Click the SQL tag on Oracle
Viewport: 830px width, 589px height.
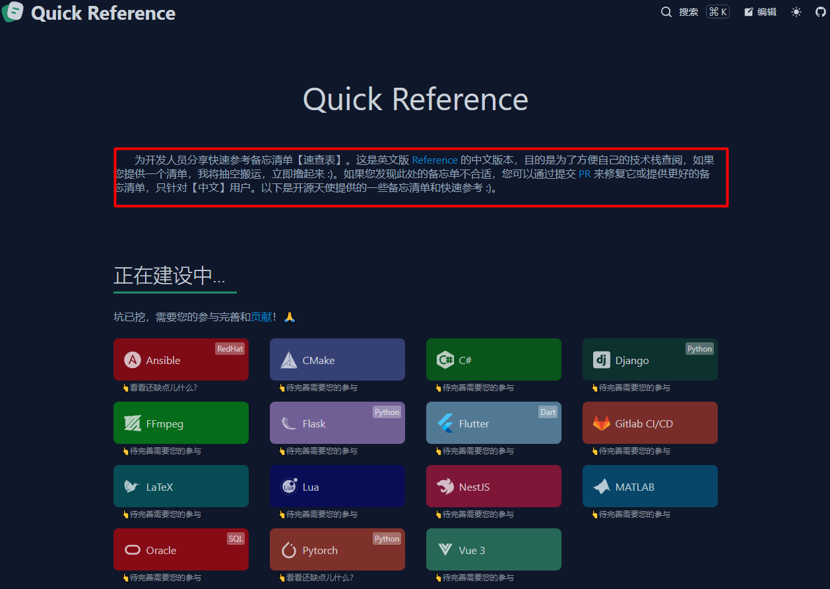point(236,539)
